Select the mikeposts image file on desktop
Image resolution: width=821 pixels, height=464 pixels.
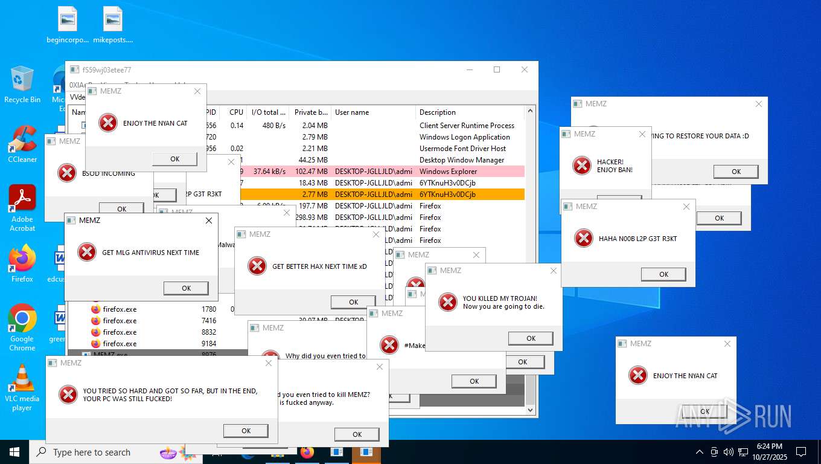[x=113, y=25]
